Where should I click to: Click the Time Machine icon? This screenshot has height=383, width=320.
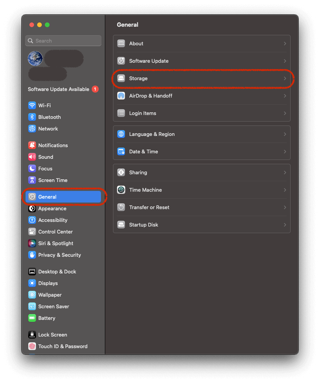tap(121, 190)
